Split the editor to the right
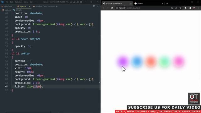This screenshot has height=113, width=201. click(94, 6)
